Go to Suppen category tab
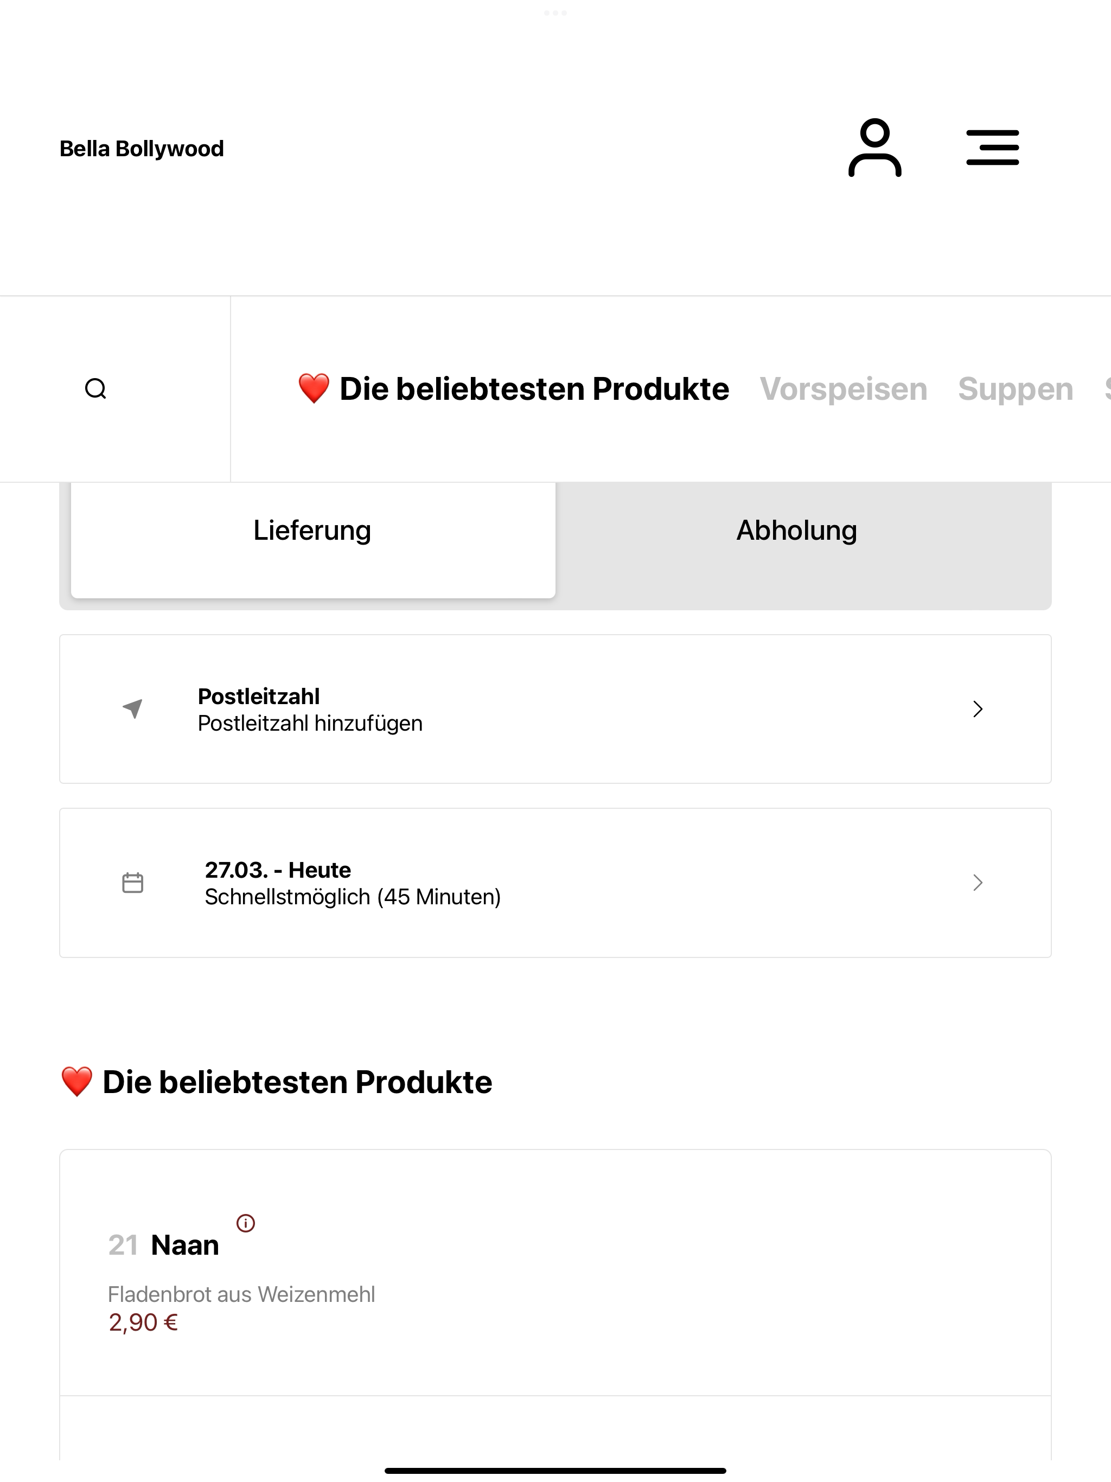The width and height of the screenshot is (1111, 1482). pyautogui.click(x=1015, y=389)
